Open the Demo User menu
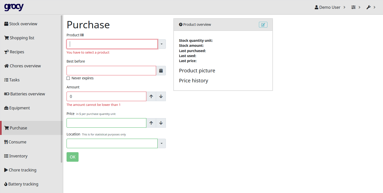Viewport: 383px width, 193px height. pyautogui.click(x=330, y=7)
